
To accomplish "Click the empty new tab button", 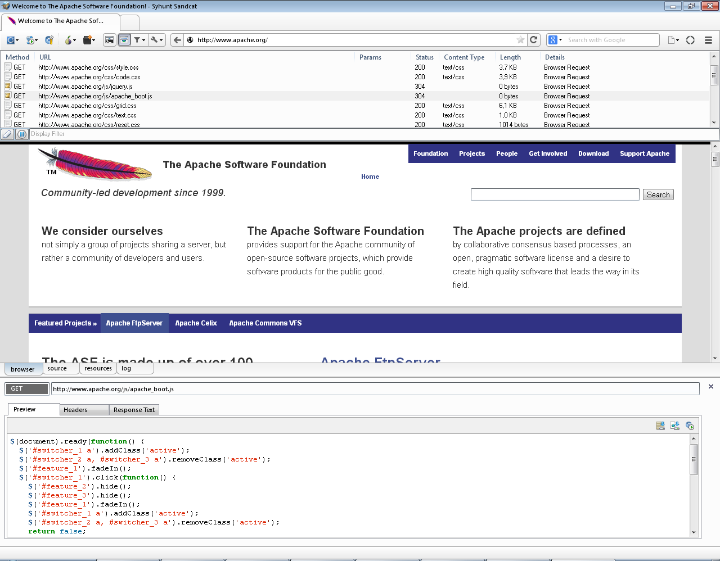I will [129, 22].
